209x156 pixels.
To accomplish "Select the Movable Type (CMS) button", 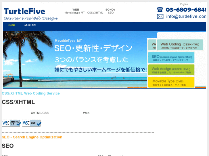I will coord(171,82).
